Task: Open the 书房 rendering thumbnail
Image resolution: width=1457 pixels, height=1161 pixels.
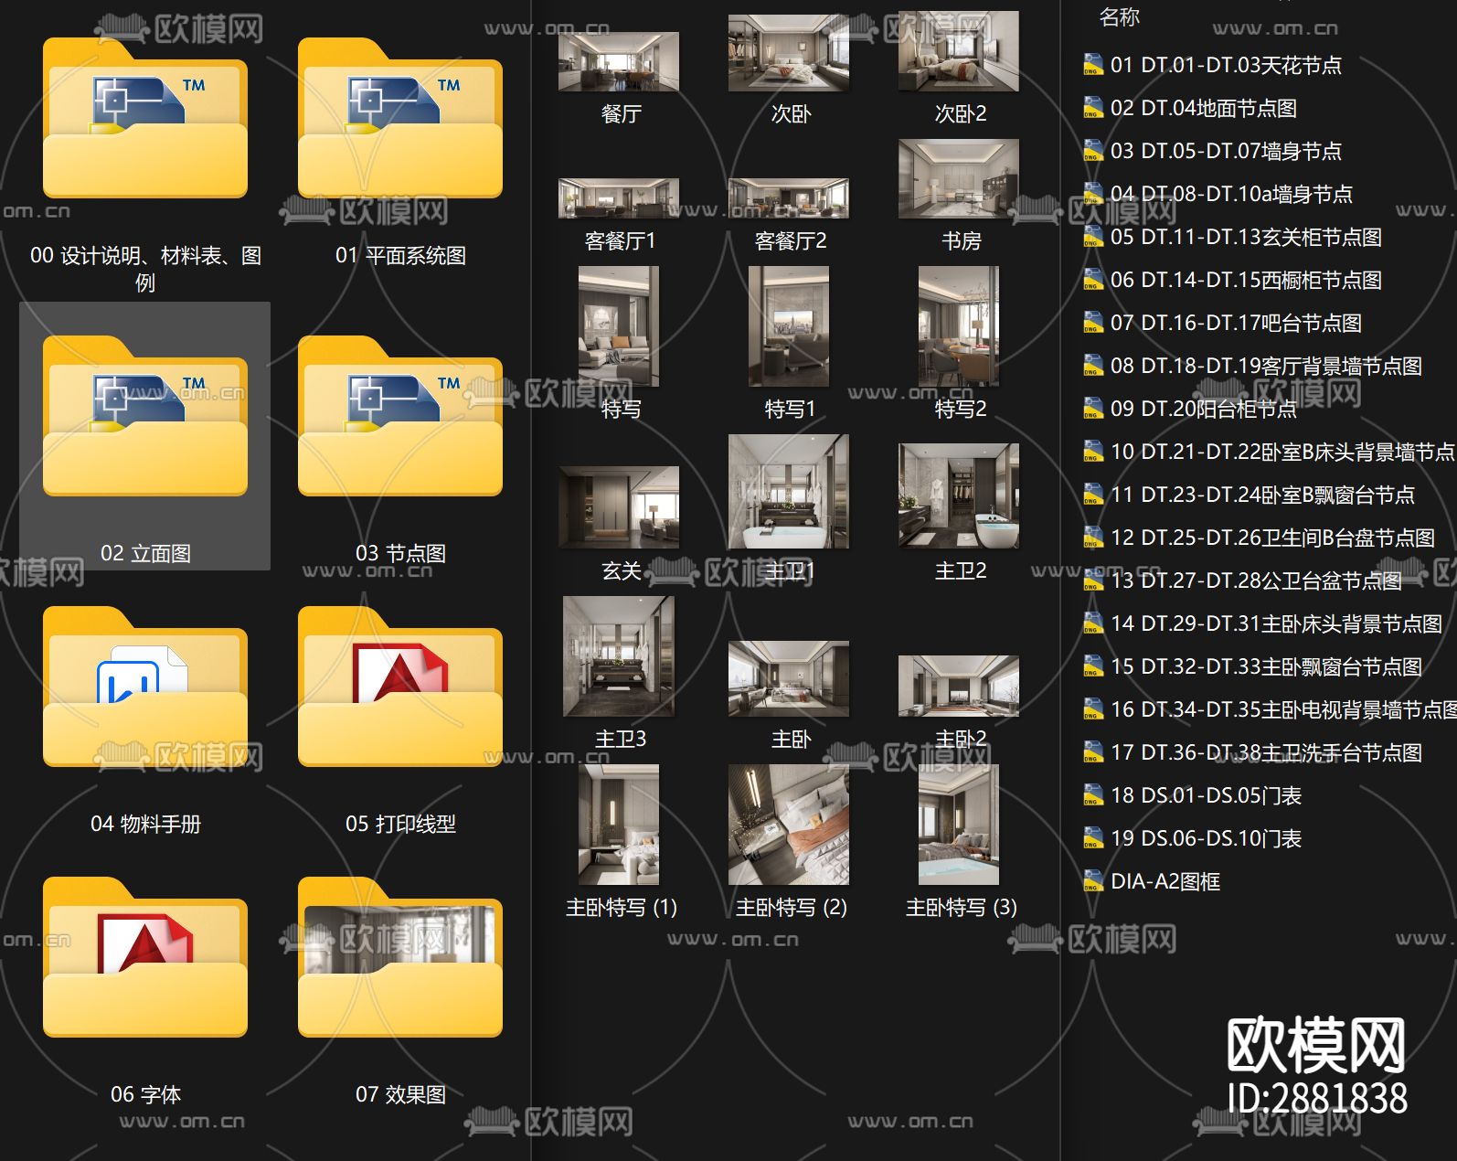Action: pos(959,178)
